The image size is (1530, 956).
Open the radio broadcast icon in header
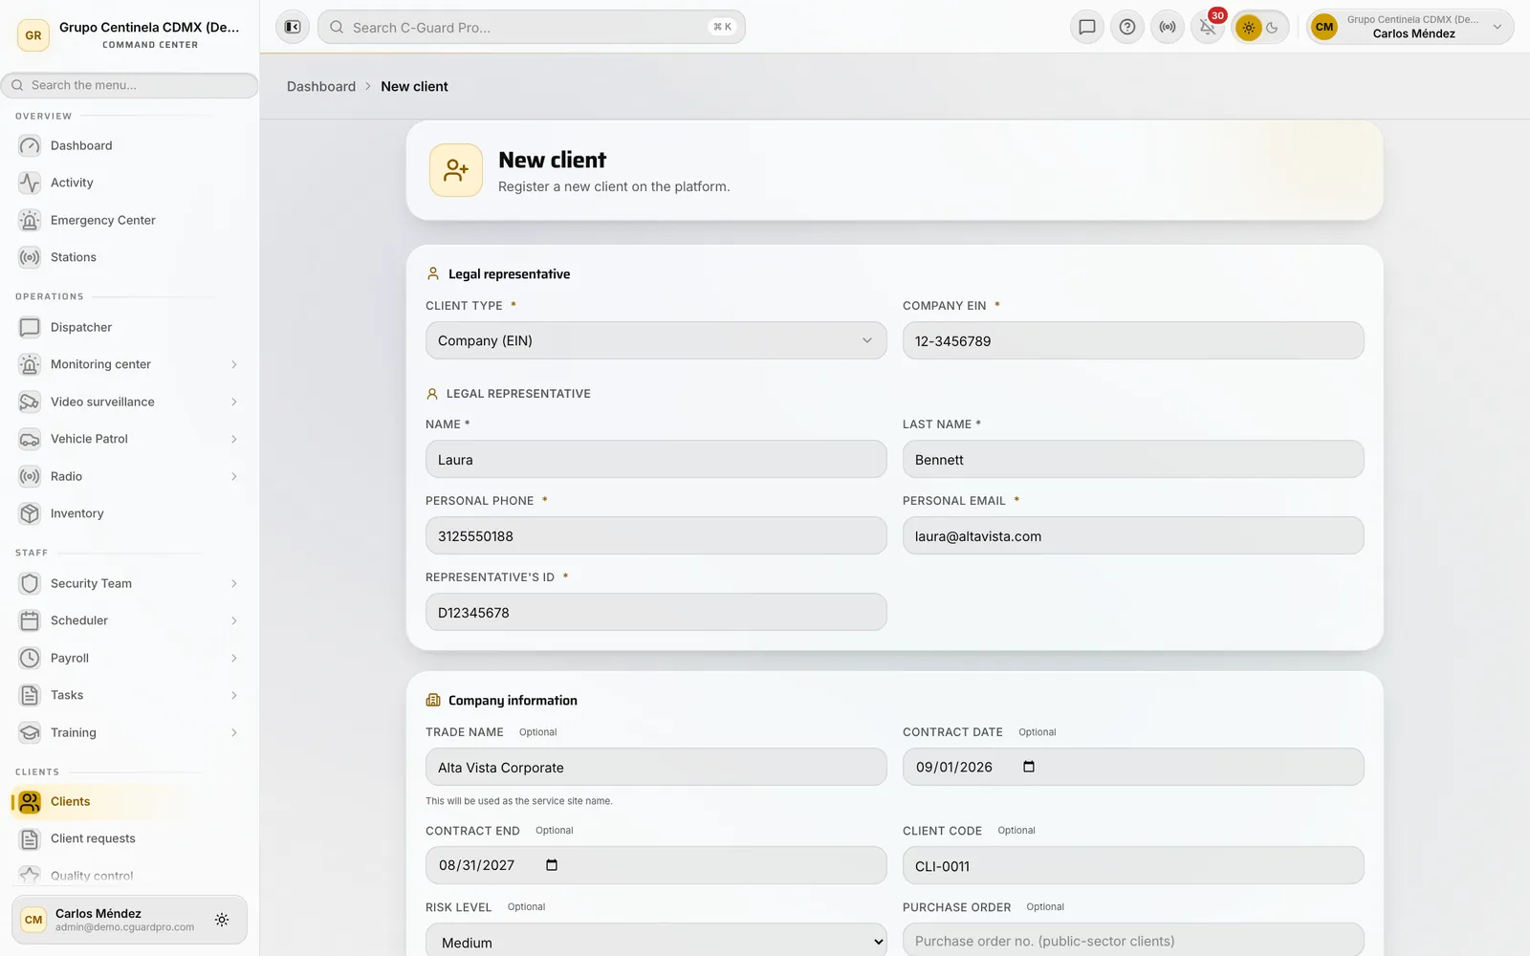pos(1168,27)
